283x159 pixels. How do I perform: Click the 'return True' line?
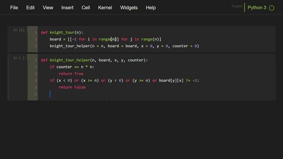(71, 74)
